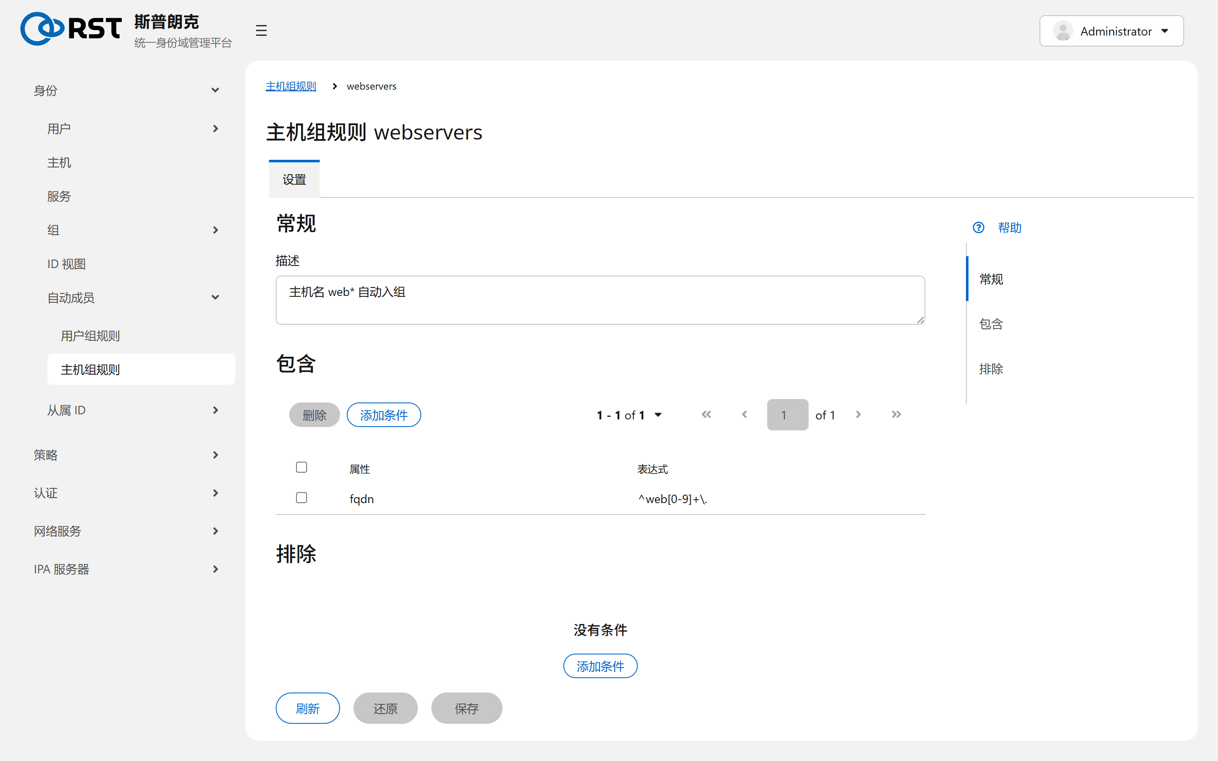Click the 保存 button

click(x=466, y=708)
